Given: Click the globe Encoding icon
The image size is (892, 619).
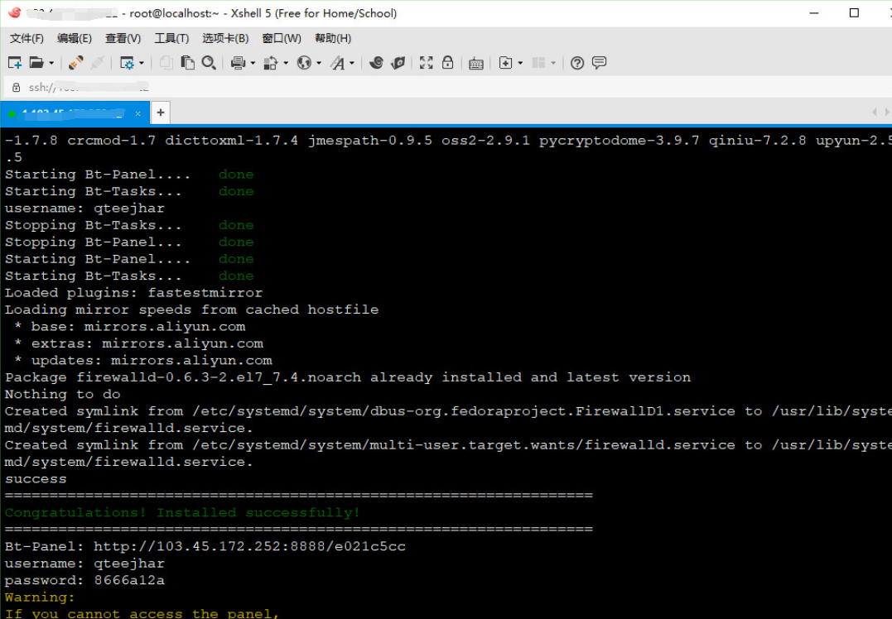Looking at the screenshot, I should click(x=304, y=63).
